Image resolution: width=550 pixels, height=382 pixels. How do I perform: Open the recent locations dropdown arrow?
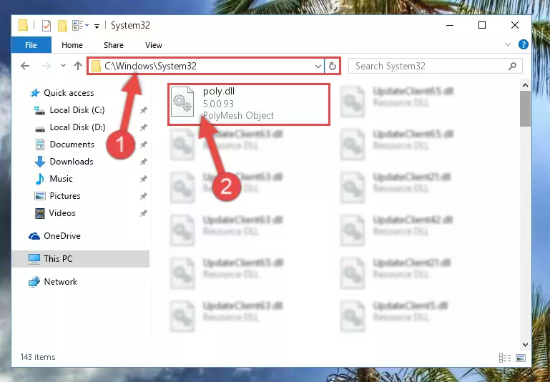tap(63, 66)
